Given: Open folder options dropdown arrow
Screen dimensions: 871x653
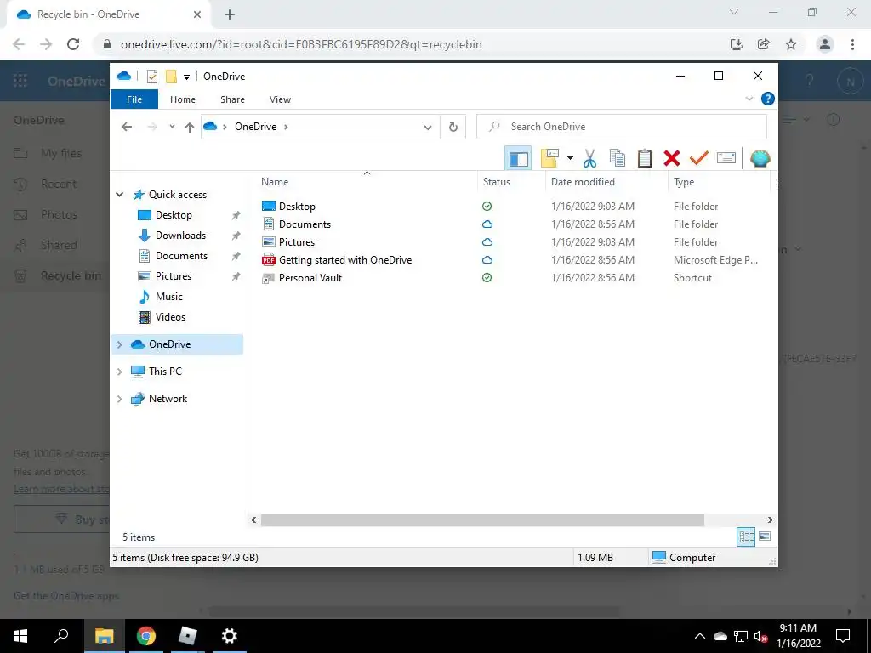Looking at the screenshot, I should click(570, 158).
